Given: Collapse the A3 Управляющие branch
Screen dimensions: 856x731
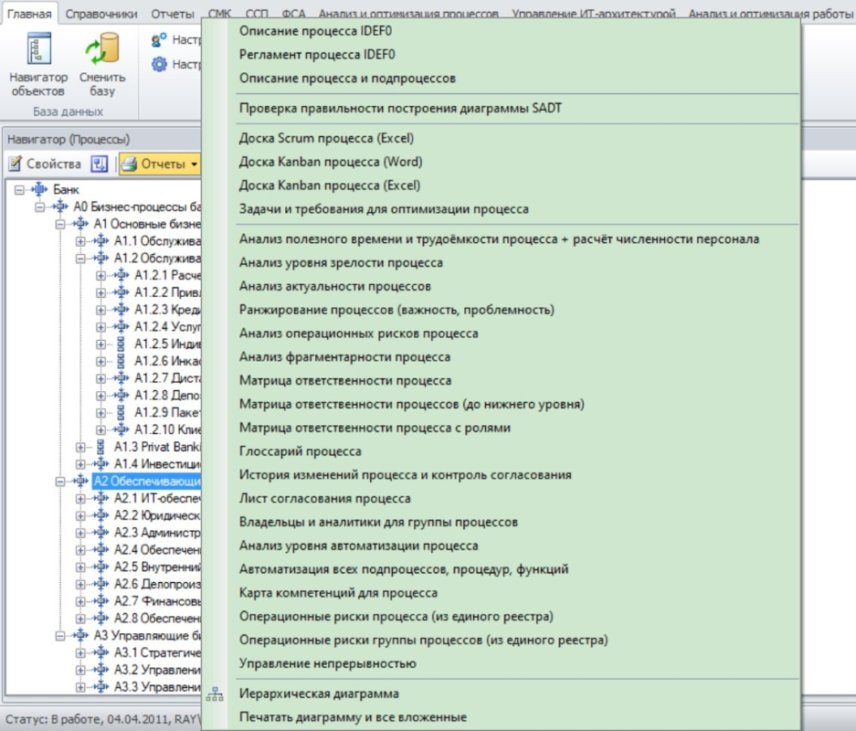Looking at the screenshot, I should [61, 635].
